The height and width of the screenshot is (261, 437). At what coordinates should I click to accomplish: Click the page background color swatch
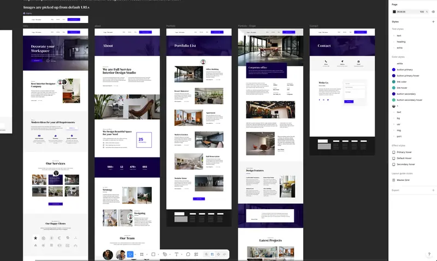pos(394,11)
